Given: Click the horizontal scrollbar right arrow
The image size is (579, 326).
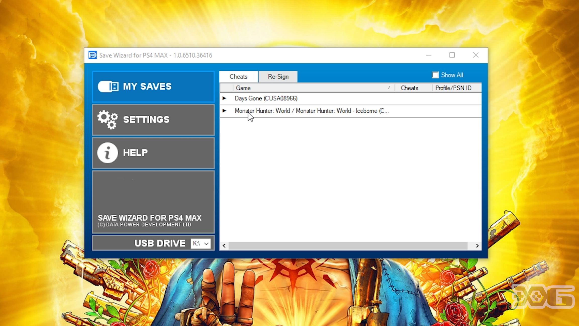Looking at the screenshot, I should tap(477, 246).
